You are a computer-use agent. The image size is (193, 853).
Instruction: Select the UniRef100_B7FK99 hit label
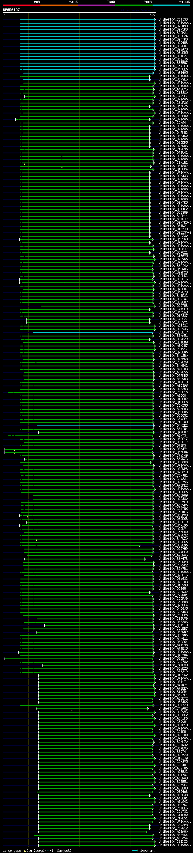[173, 26]
